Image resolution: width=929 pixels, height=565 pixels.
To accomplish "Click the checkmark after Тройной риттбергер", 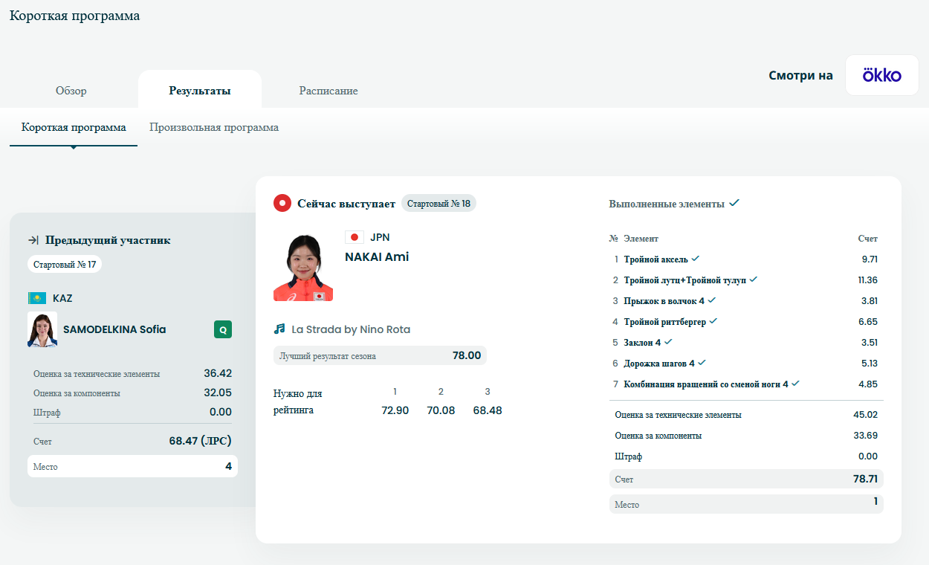I will pyautogui.click(x=714, y=321).
